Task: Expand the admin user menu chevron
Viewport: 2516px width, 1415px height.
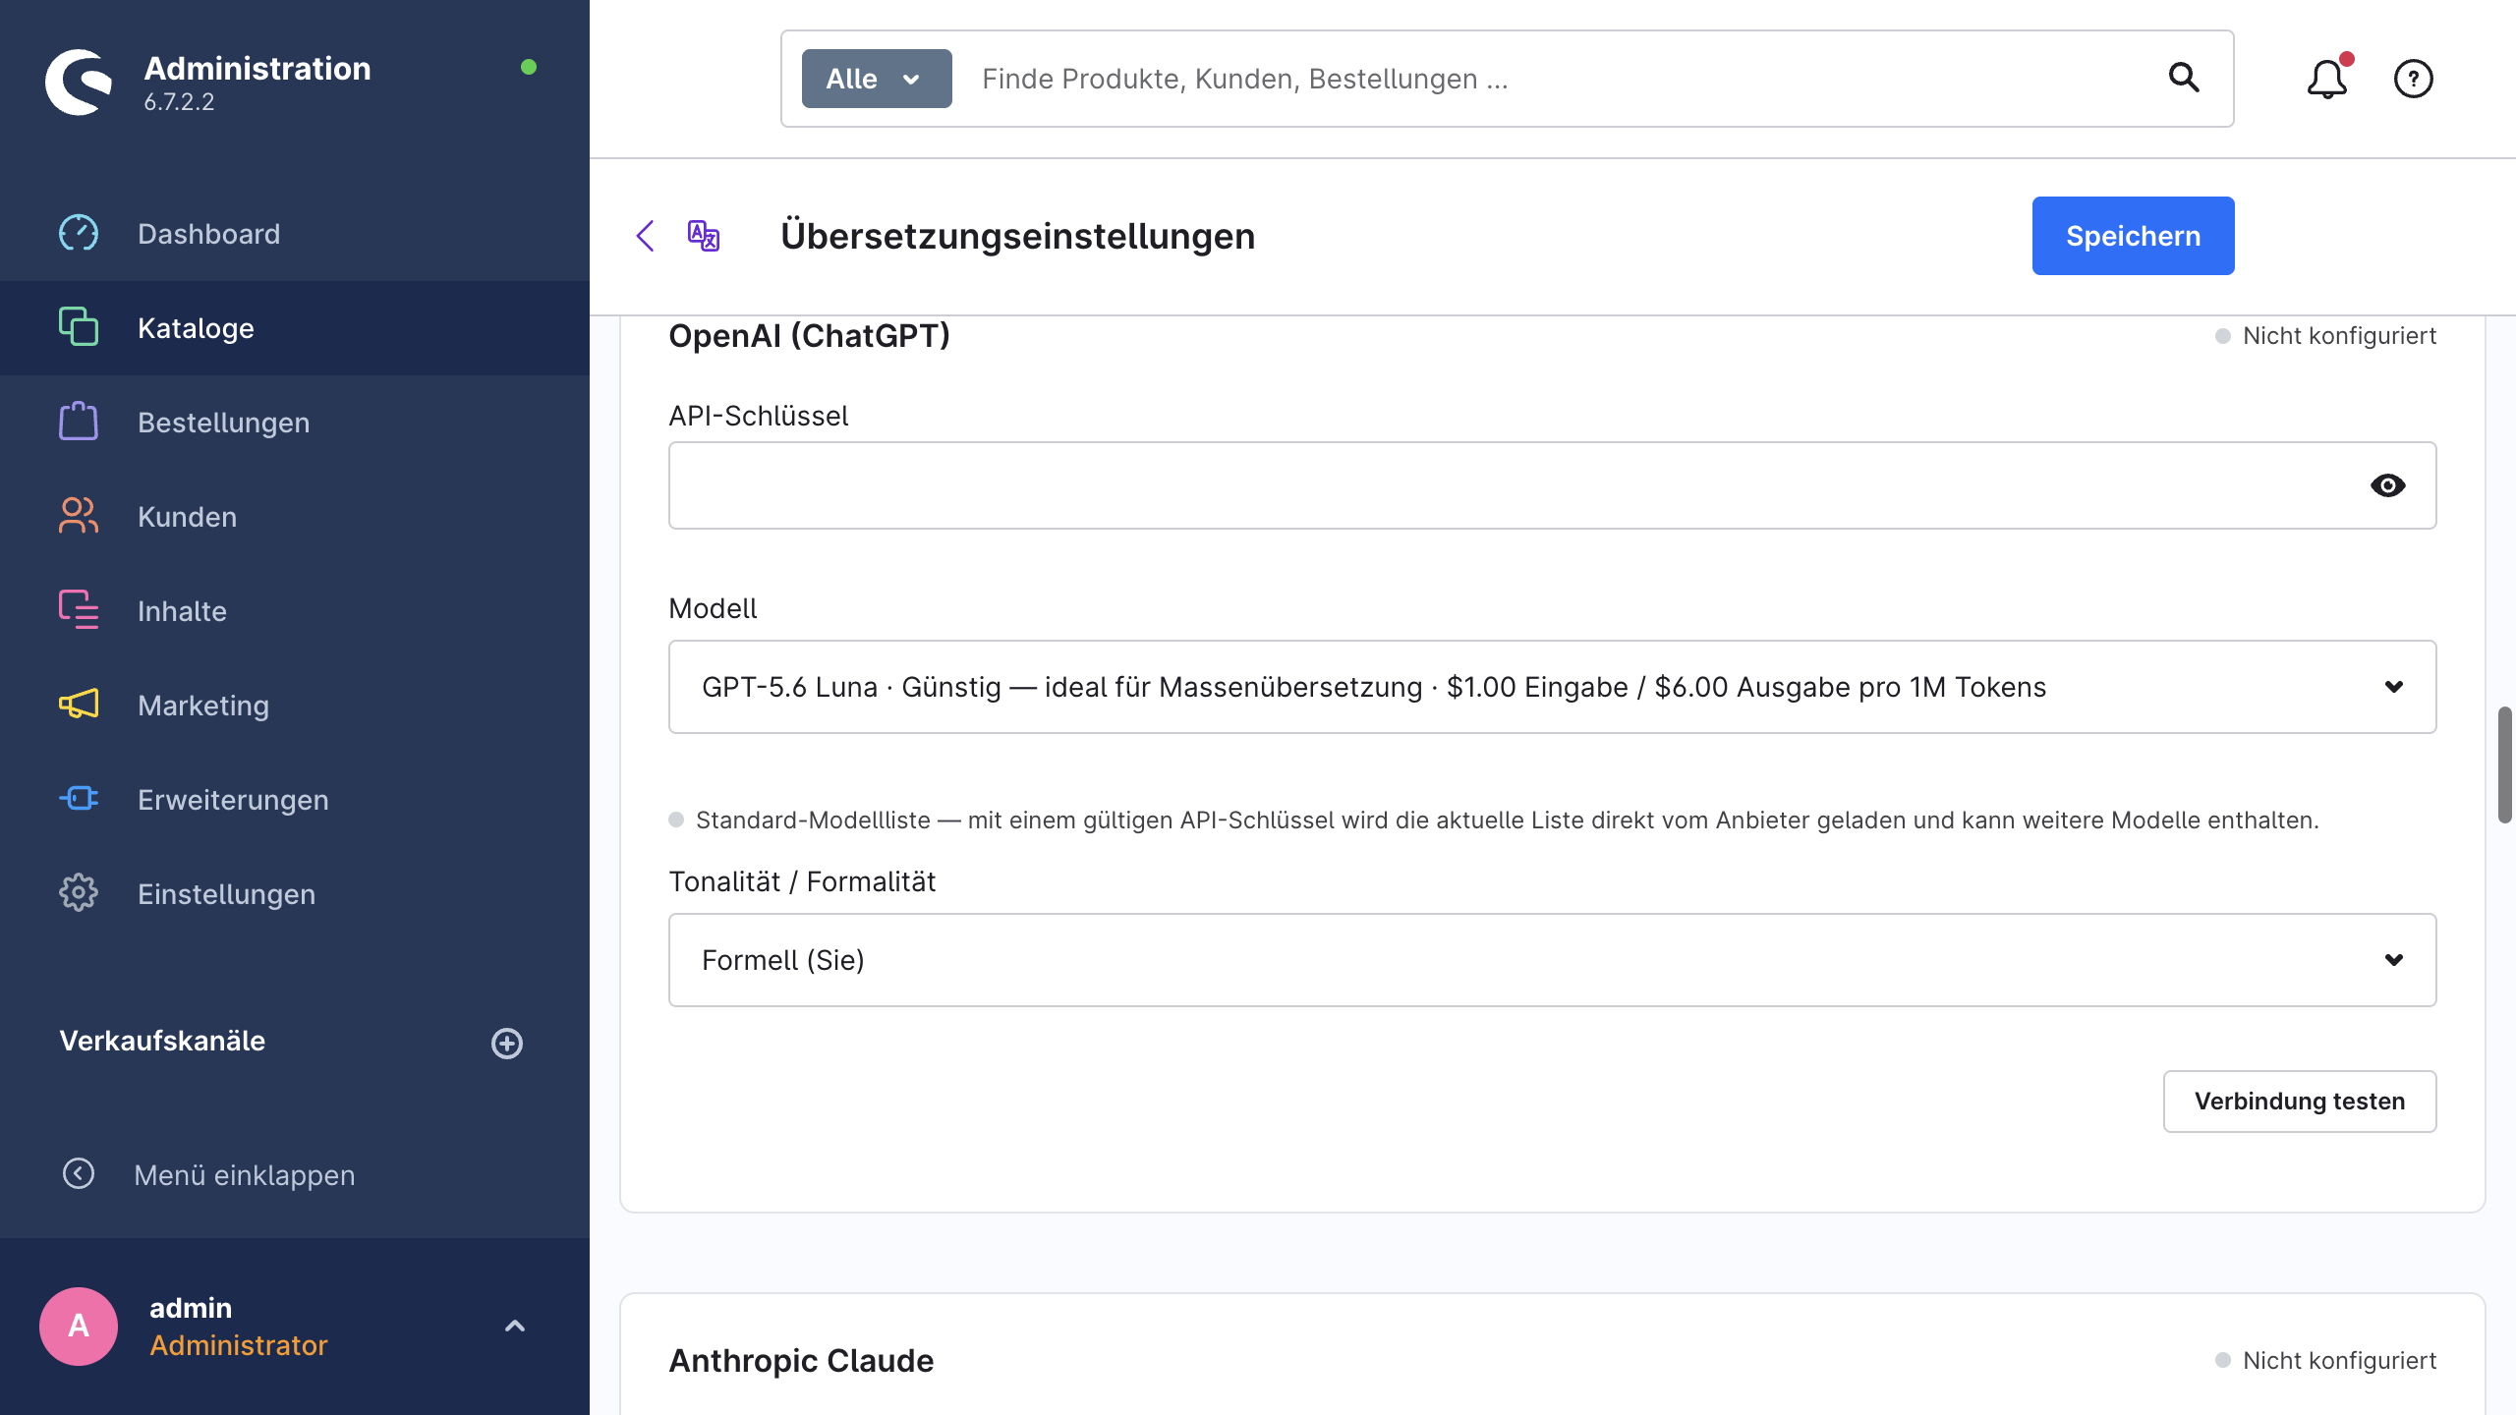Action: (515, 1326)
